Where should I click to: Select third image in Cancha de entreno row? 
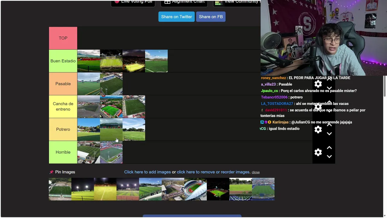(x=134, y=107)
